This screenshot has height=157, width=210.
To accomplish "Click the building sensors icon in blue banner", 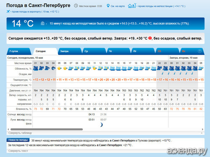I will click(x=42, y=23).
